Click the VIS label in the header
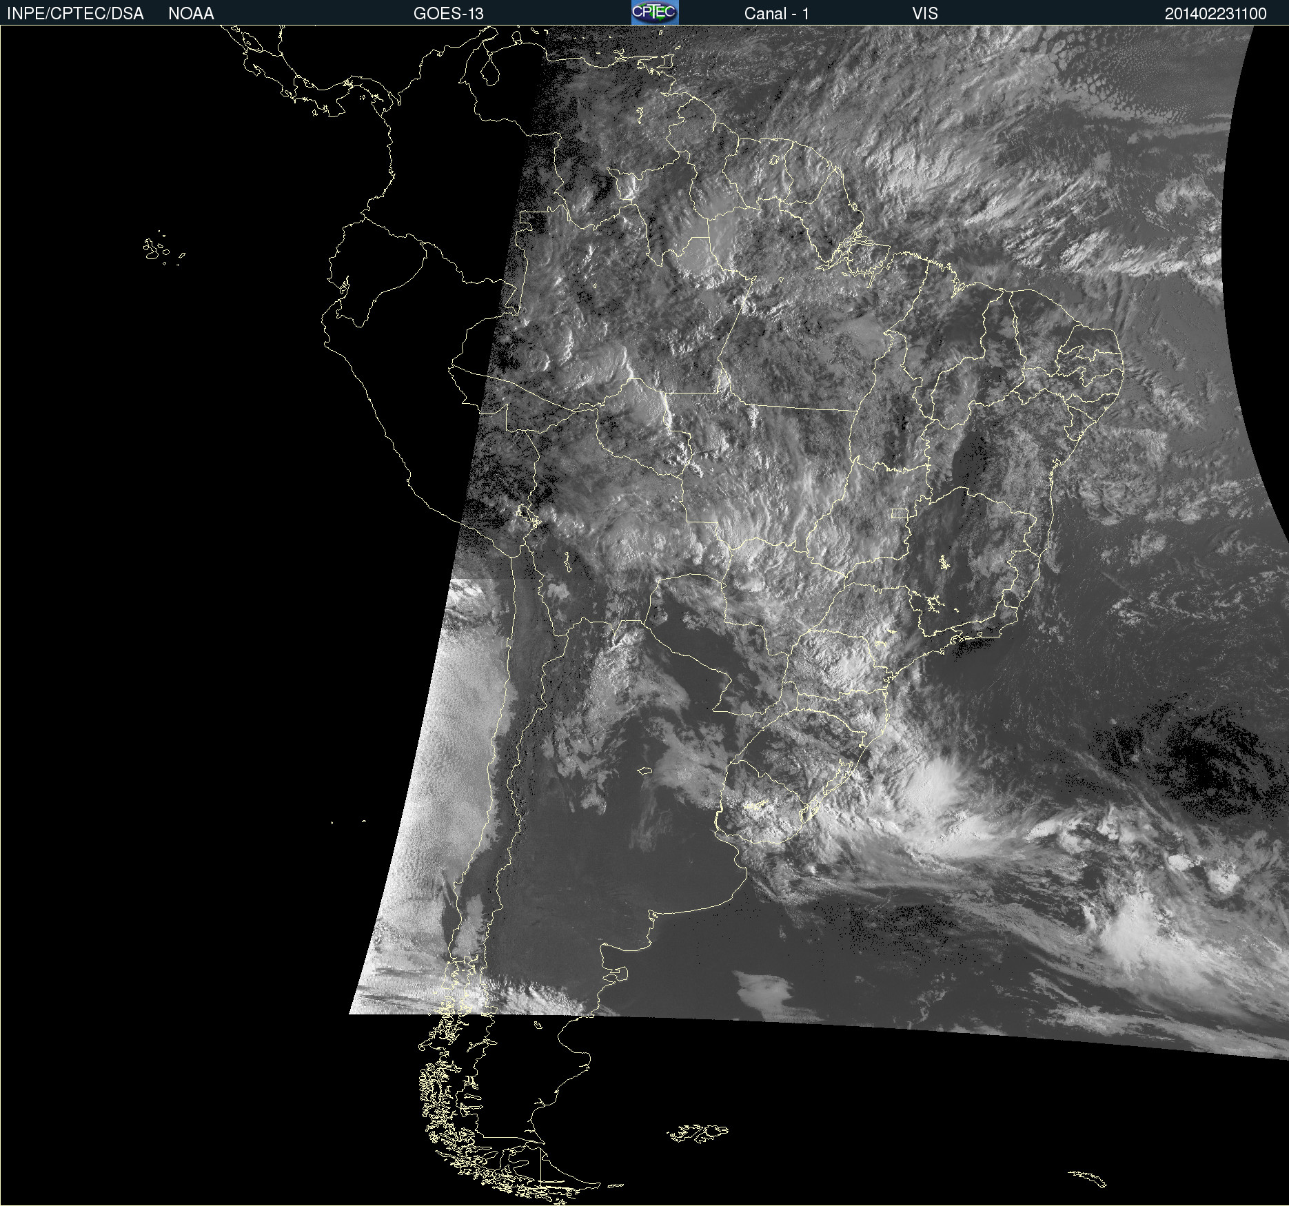Image resolution: width=1289 pixels, height=1206 pixels. tap(925, 14)
